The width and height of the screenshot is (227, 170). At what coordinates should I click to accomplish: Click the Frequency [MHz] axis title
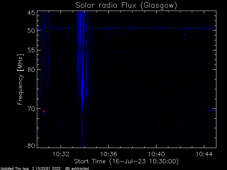(x=20, y=79)
